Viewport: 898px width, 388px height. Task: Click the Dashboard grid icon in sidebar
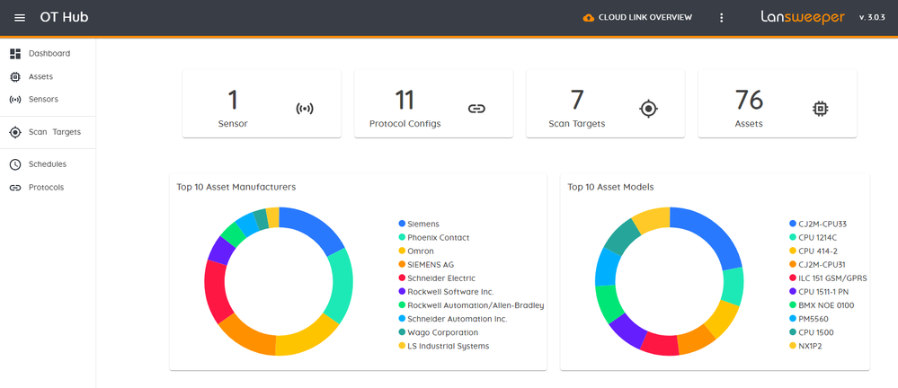15,54
